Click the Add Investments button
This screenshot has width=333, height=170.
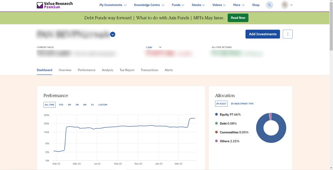click(x=263, y=34)
